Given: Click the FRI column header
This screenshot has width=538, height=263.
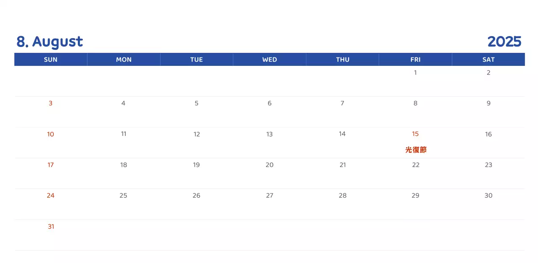Looking at the screenshot, I should pyautogui.click(x=415, y=60).
